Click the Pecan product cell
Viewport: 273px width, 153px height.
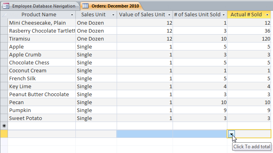[x=42, y=102]
